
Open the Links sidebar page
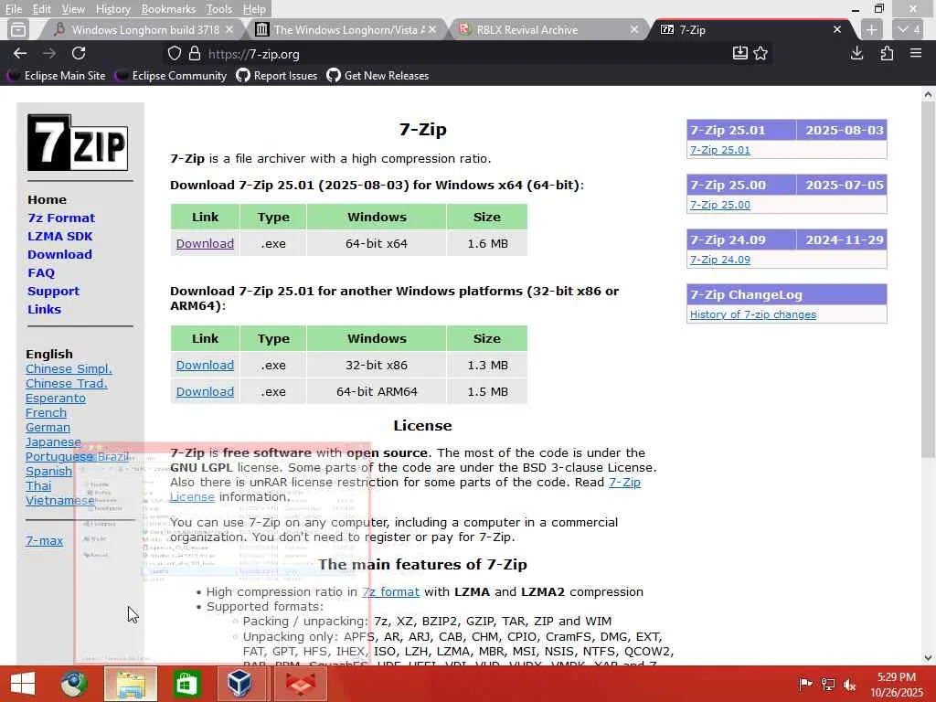pos(44,309)
